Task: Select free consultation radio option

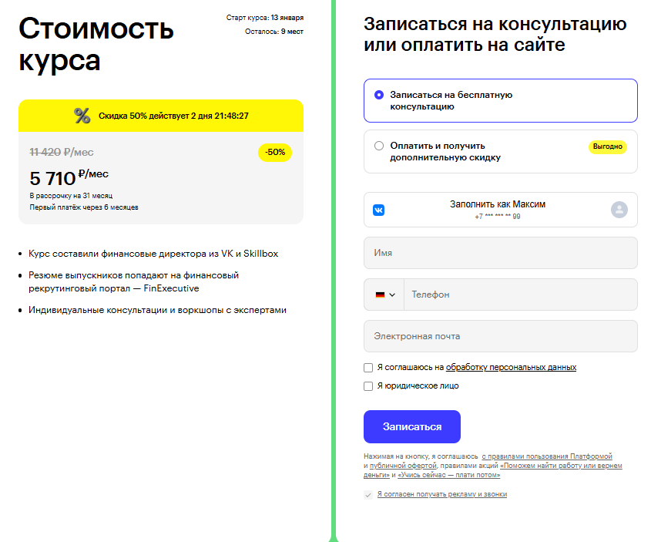Action: pos(379,95)
